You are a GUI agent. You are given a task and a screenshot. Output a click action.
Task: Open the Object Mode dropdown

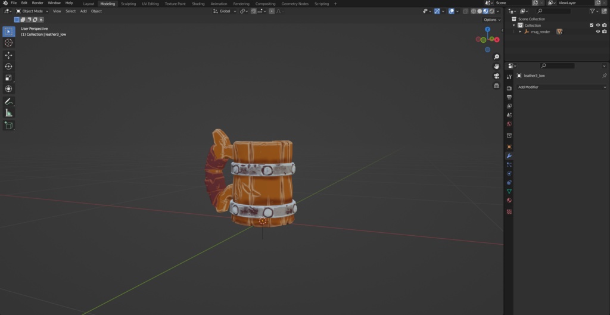(x=32, y=11)
